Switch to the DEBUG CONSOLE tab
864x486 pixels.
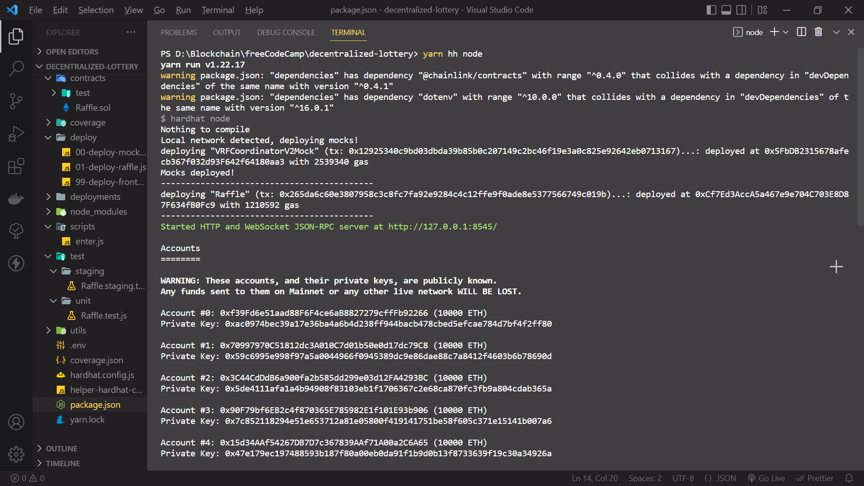[x=286, y=32]
